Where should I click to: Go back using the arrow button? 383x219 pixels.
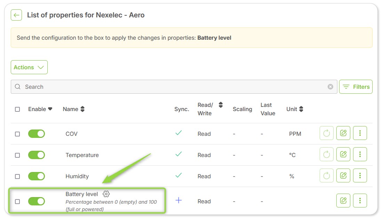click(16, 15)
